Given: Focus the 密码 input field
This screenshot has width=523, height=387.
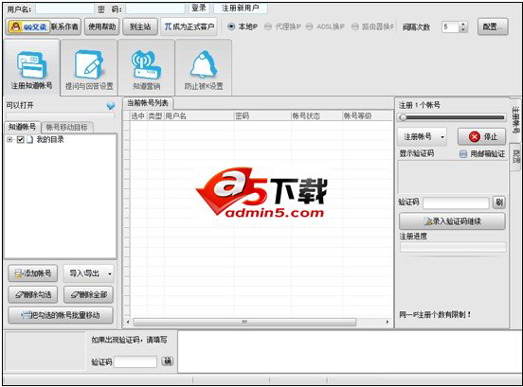Looking at the screenshot, I should click(155, 9).
